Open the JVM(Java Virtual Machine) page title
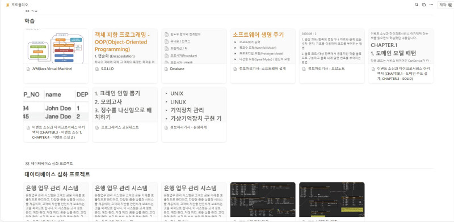Image resolution: width=454 pixels, height=222 pixels. point(52,69)
